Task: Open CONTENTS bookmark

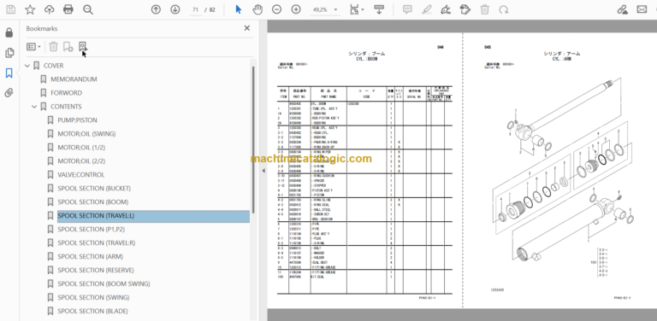Action: coord(66,107)
